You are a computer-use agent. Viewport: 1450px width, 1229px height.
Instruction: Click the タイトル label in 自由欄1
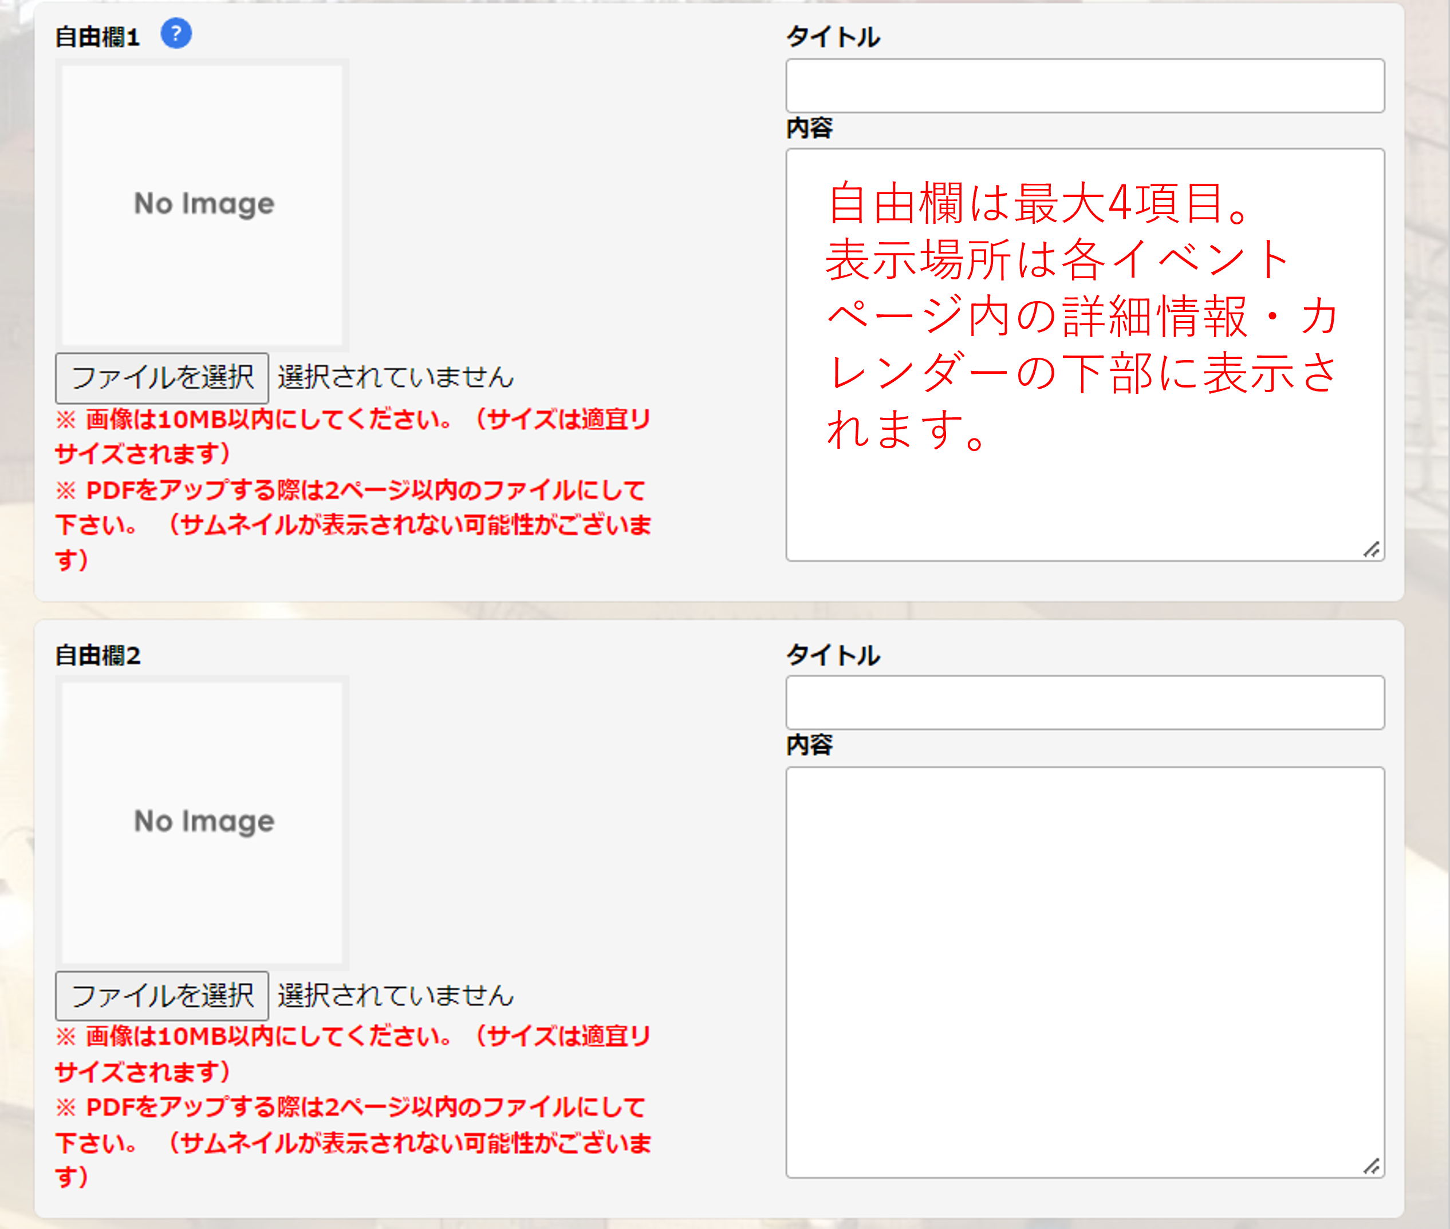tap(832, 37)
